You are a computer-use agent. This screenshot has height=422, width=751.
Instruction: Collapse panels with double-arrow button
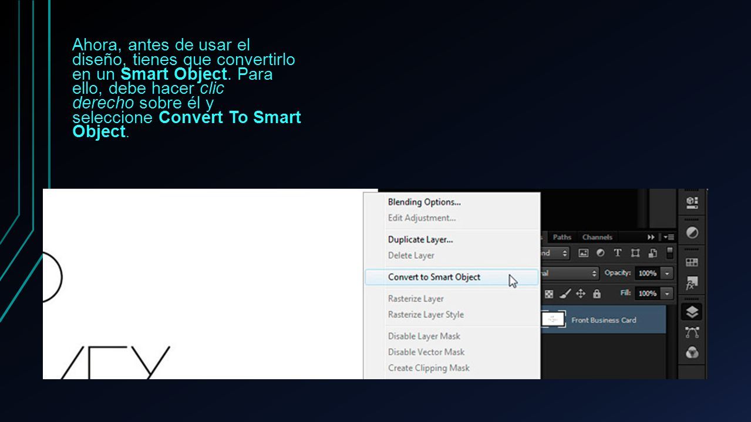651,237
